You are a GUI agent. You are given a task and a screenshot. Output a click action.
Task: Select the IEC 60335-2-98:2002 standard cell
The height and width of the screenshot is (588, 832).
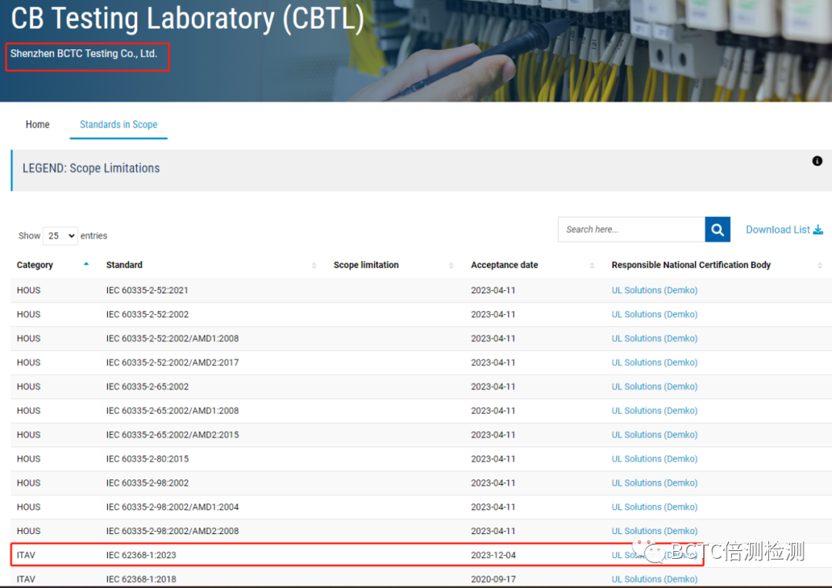[x=147, y=483]
